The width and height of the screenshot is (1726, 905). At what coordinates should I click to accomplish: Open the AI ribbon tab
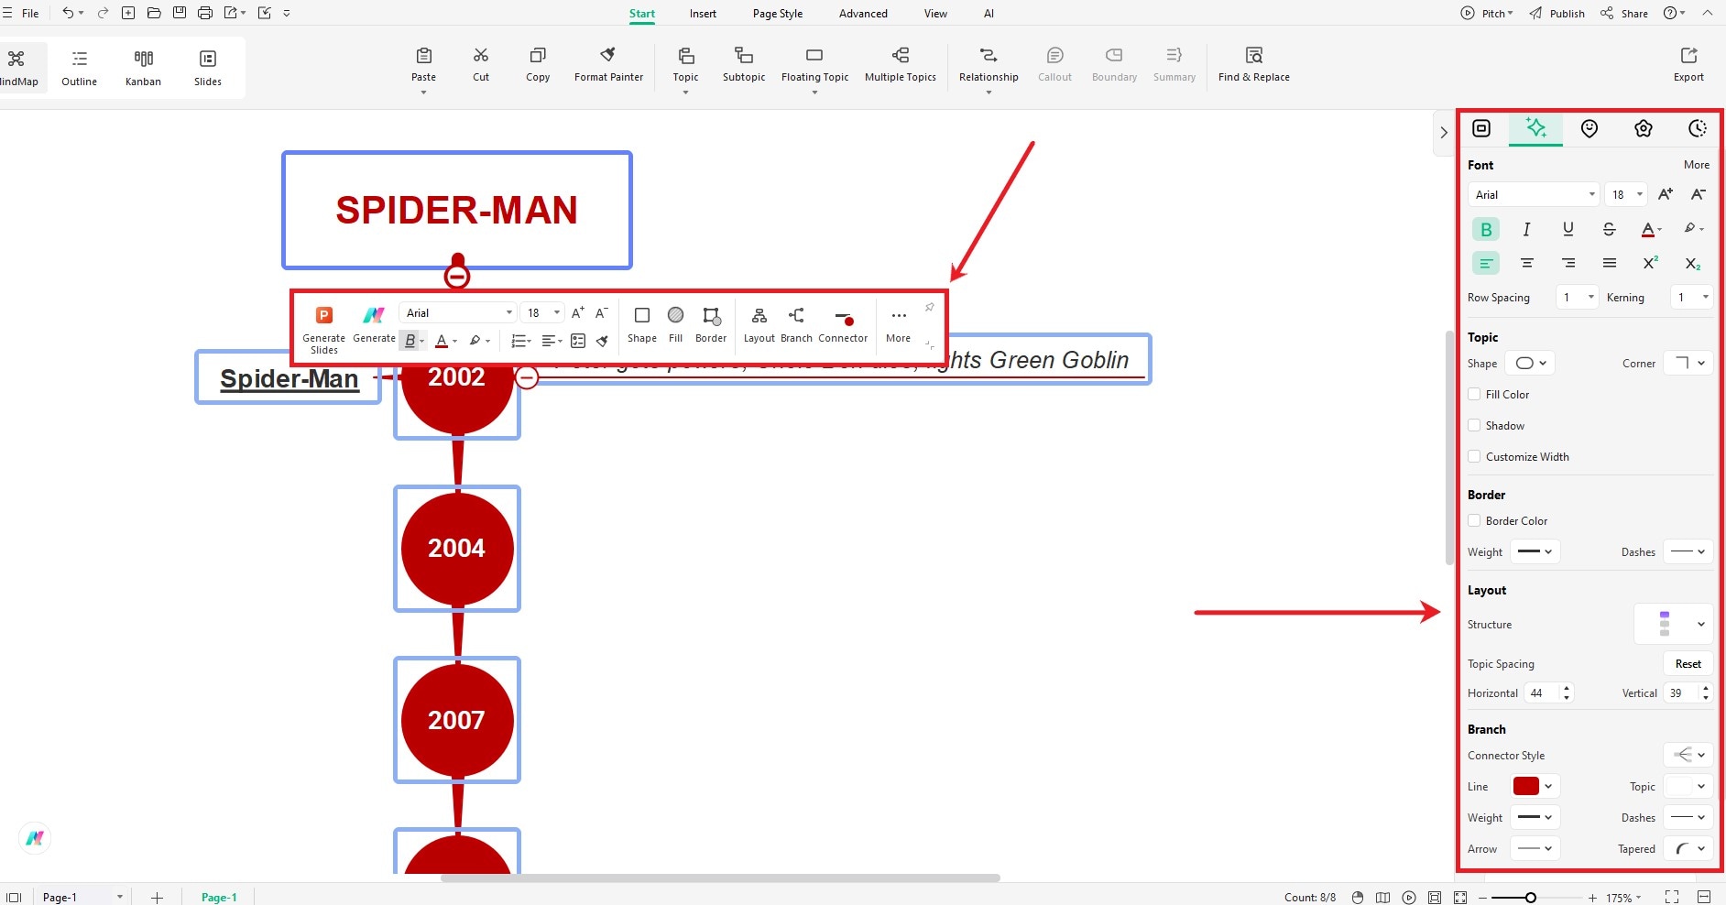pyautogui.click(x=989, y=14)
